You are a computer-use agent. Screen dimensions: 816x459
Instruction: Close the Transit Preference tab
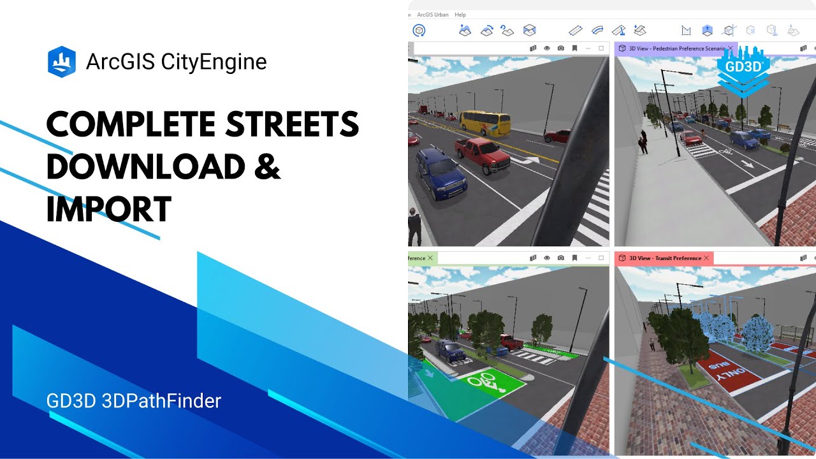coord(706,258)
